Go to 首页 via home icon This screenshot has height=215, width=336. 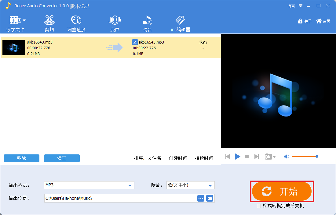pyautogui.click(x=319, y=21)
